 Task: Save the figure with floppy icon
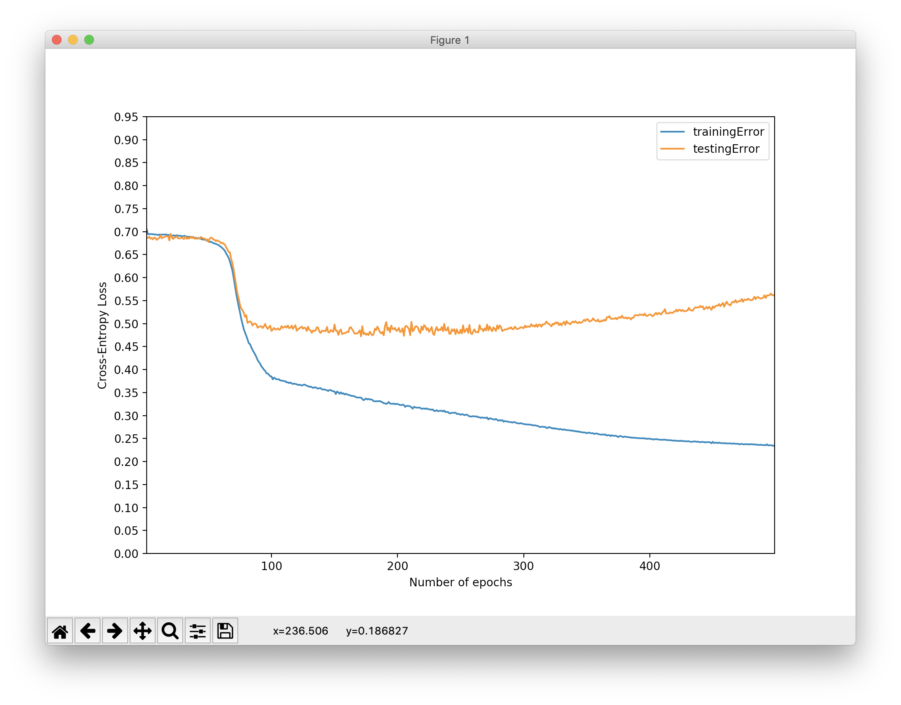[x=225, y=631]
